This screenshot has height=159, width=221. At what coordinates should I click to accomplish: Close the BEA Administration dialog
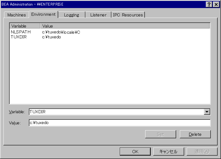pos(216,4)
